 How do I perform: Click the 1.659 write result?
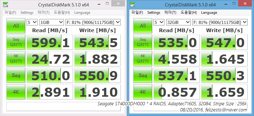click(x=224, y=92)
